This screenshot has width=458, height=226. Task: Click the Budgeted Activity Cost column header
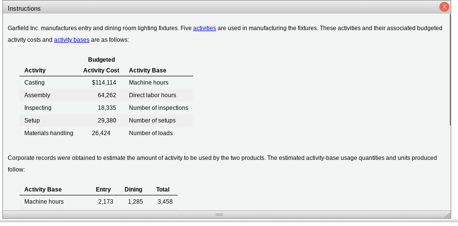101,65
